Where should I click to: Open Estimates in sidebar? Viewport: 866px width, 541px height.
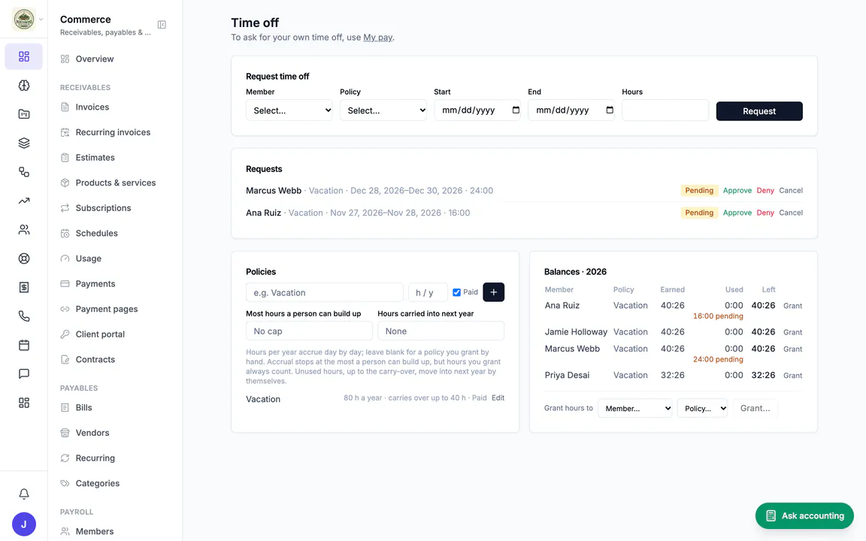(95, 157)
